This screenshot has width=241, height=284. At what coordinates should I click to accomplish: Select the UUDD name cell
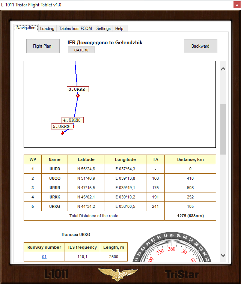click(55, 169)
